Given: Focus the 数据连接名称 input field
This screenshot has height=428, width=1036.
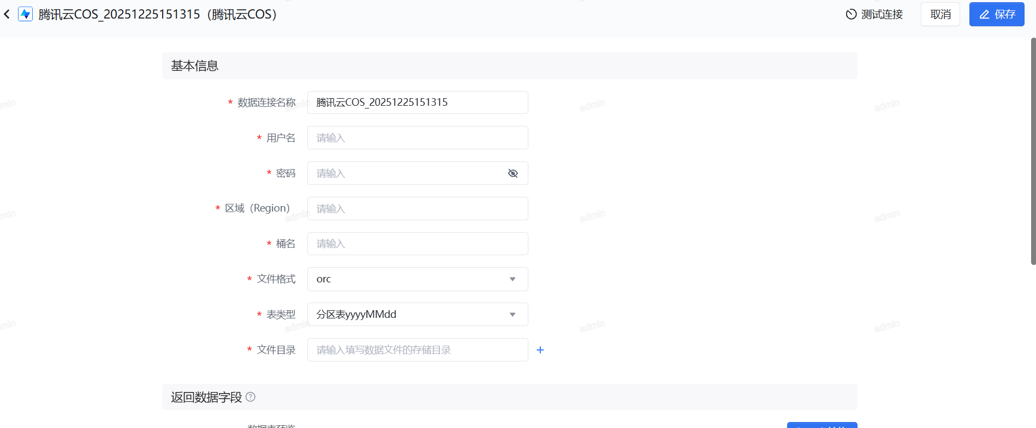Looking at the screenshot, I should [x=417, y=103].
